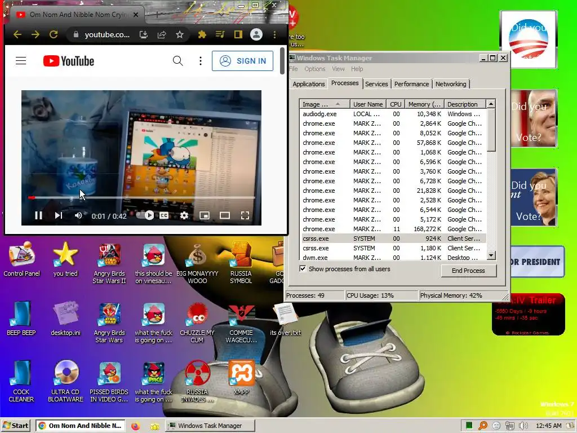Select audiodg.exe process row

pyautogui.click(x=393, y=114)
